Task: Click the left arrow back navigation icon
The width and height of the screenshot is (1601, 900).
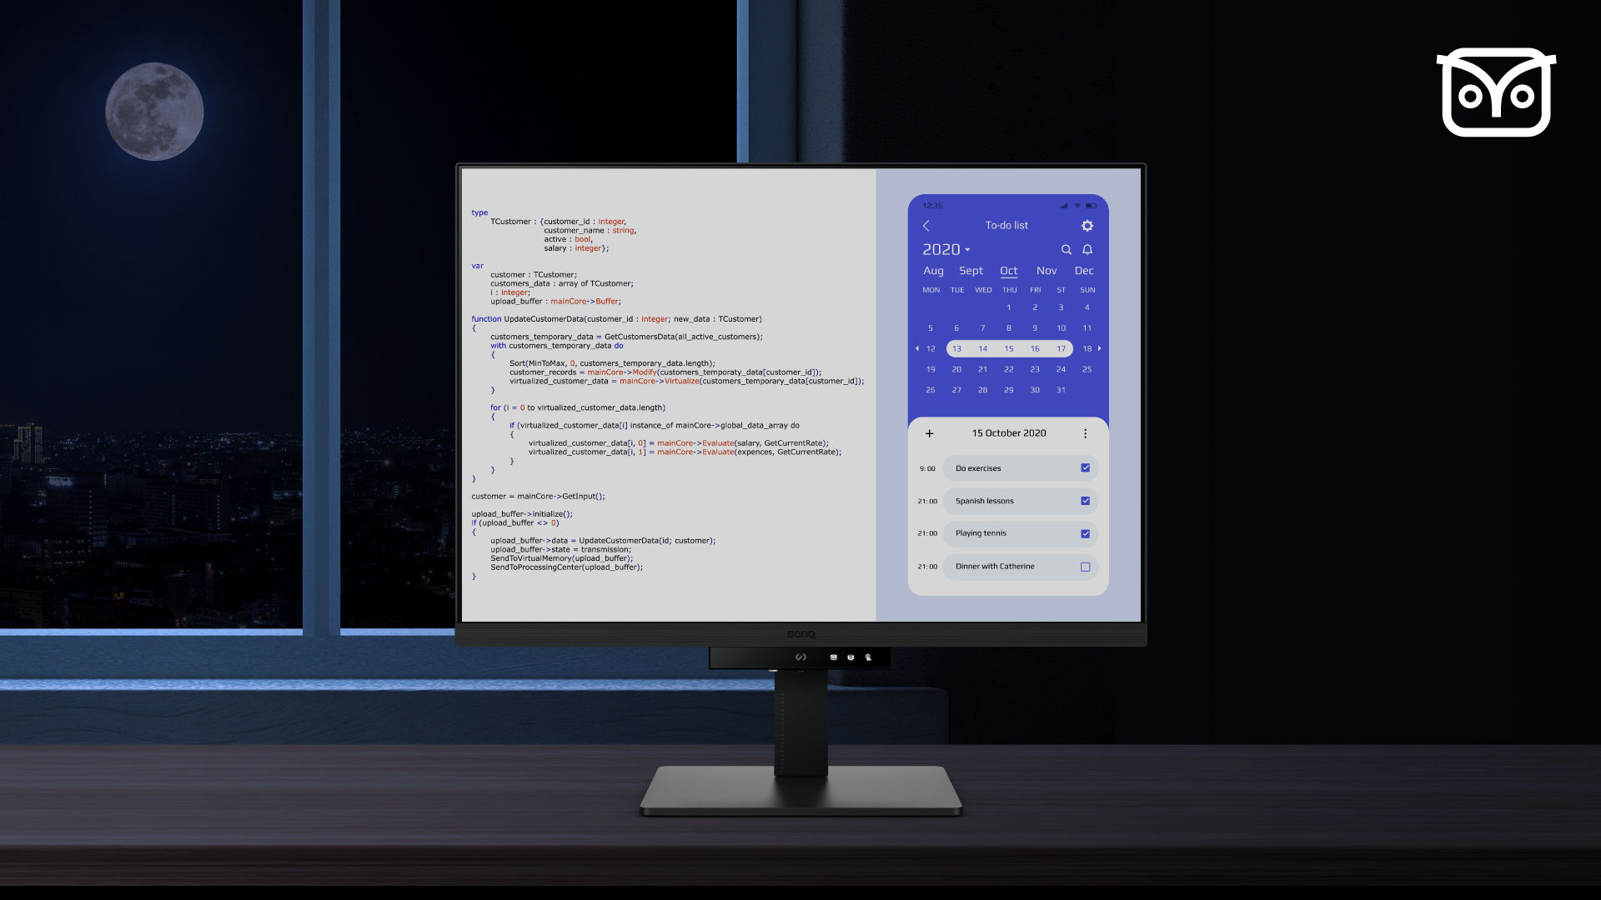Action: 927,225
